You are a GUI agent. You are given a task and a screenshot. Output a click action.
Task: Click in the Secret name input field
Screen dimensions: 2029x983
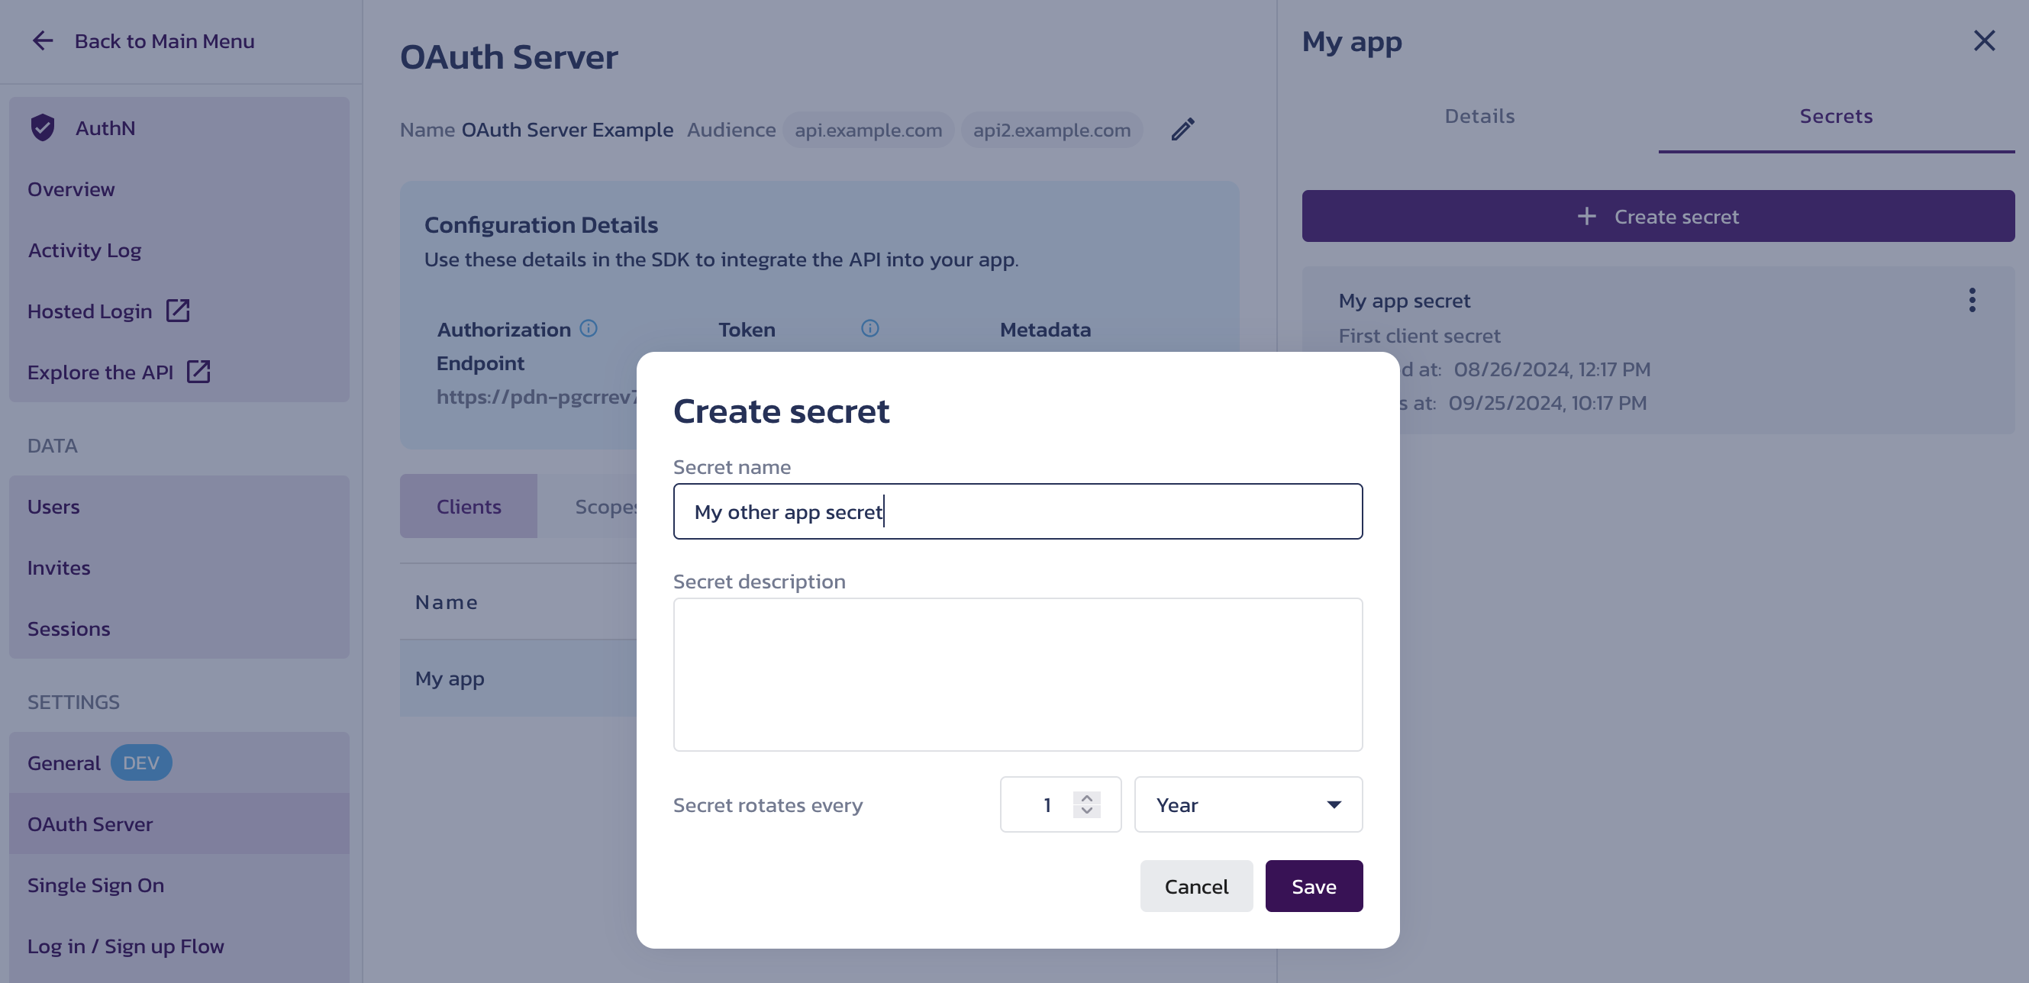[1017, 510]
